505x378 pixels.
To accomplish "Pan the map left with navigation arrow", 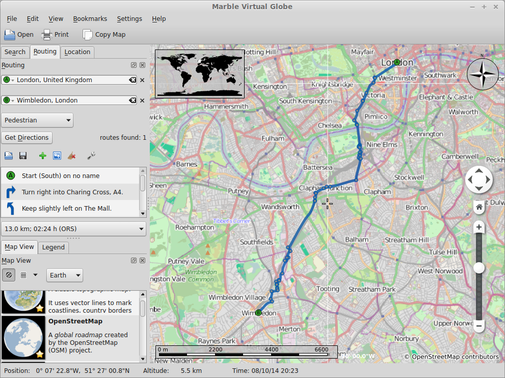I will pyautogui.click(x=470, y=180).
